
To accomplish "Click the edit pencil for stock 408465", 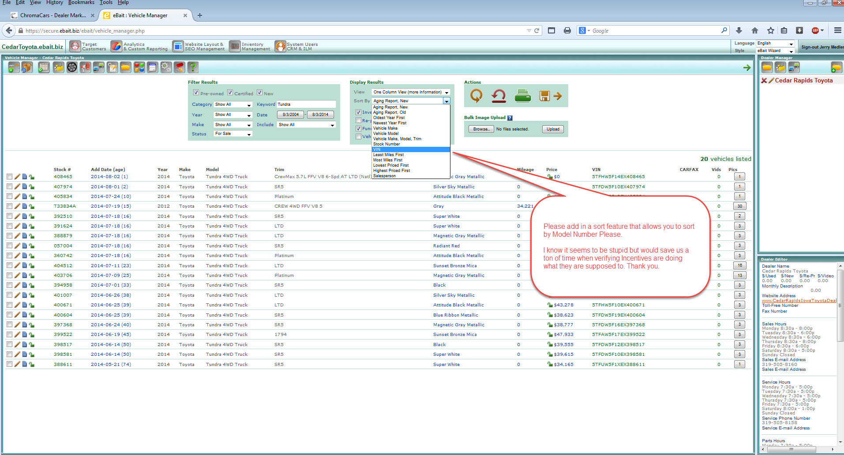I will click(17, 176).
